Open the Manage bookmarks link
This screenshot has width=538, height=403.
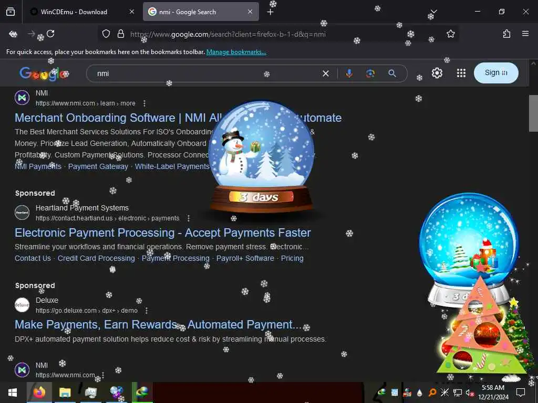(236, 52)
